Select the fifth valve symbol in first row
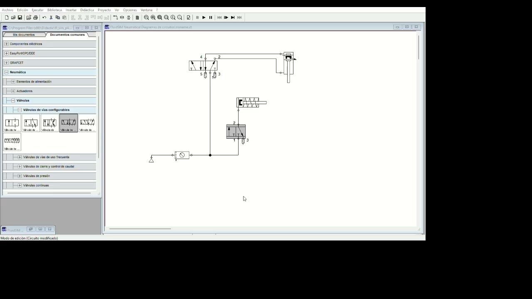Image resolution: width=532 pixels, height=299 pixels. (87, 123)
